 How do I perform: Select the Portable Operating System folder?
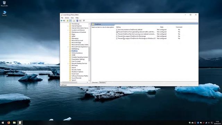[x=79, y=57]
